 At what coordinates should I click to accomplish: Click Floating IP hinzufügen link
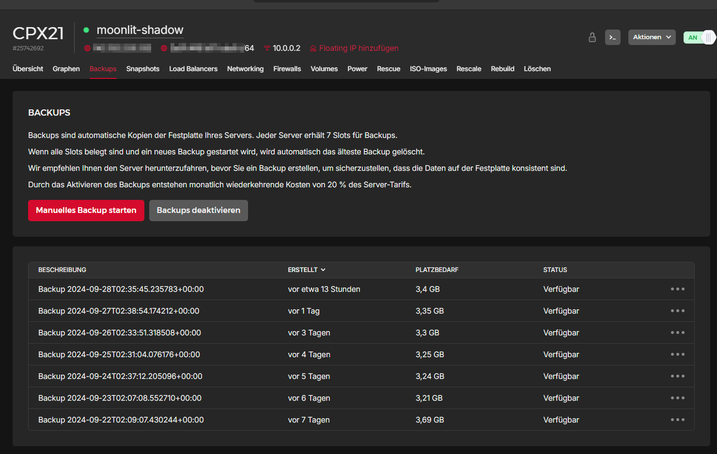[x=358, y=48]
